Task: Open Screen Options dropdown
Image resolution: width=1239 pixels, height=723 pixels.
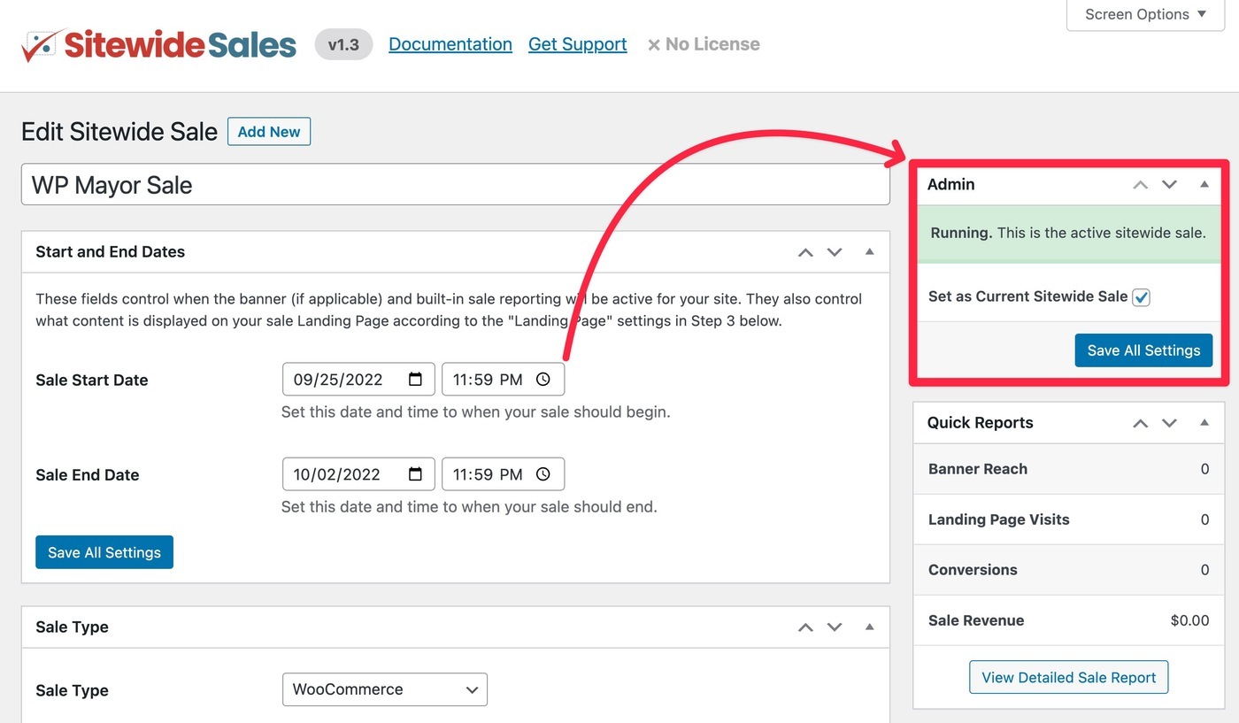Action: [1146, 14]
